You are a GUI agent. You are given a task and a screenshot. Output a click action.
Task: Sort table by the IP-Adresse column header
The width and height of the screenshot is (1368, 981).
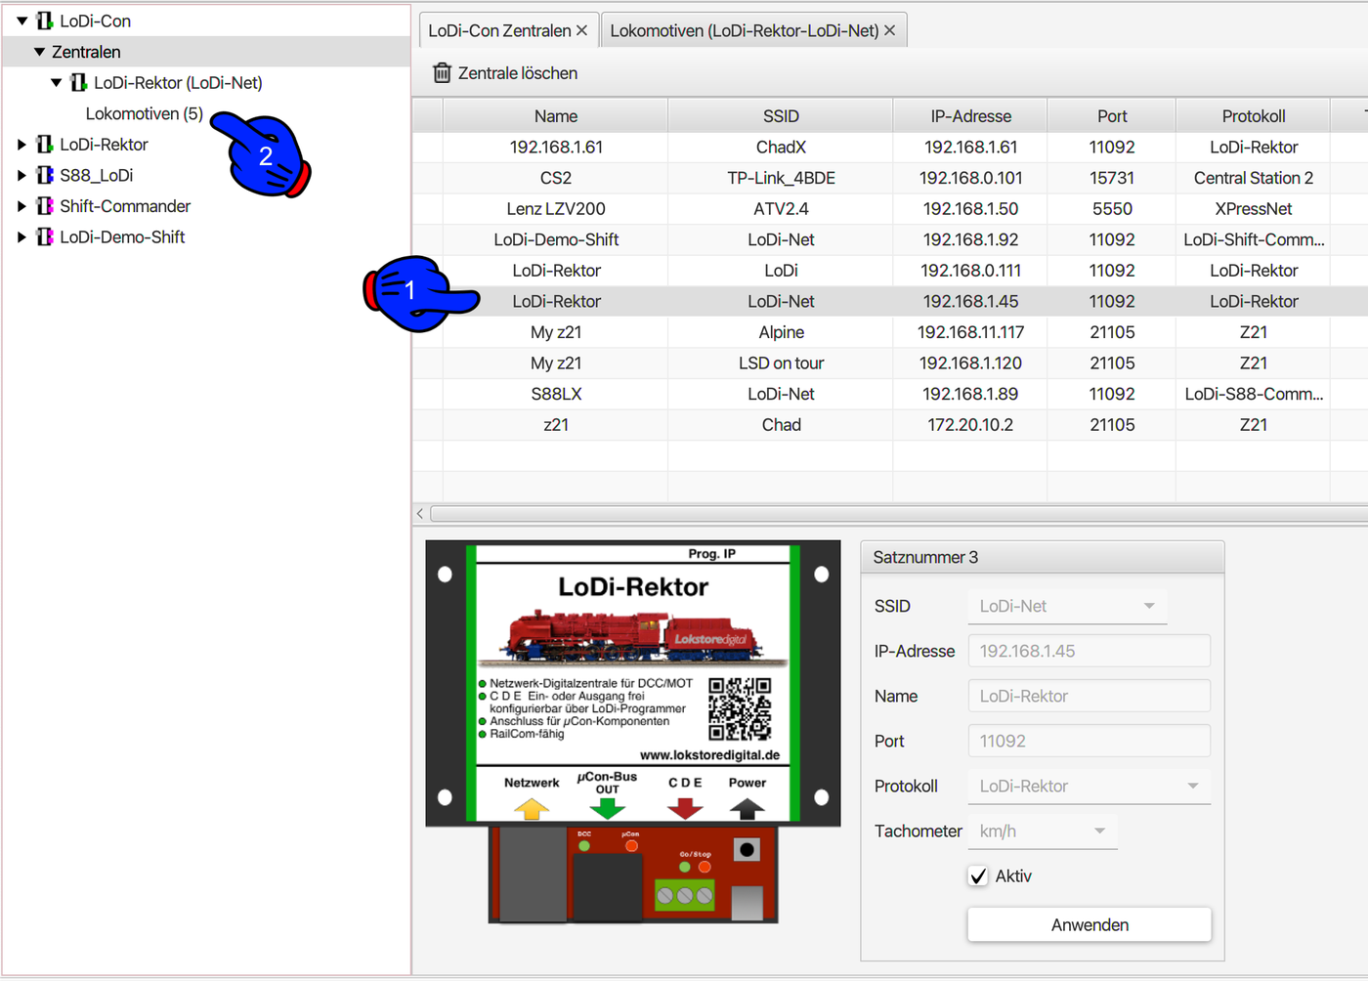(x=970, y=116)
